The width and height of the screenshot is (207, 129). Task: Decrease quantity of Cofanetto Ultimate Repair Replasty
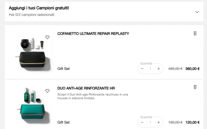point(142,69)
